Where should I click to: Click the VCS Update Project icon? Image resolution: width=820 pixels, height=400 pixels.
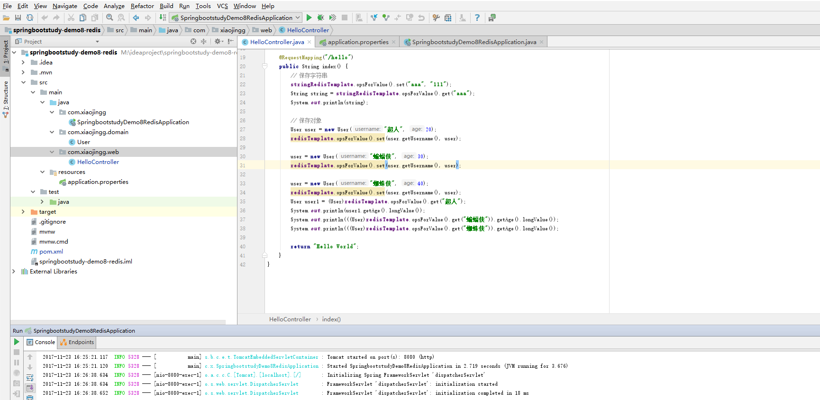point(374,18)
